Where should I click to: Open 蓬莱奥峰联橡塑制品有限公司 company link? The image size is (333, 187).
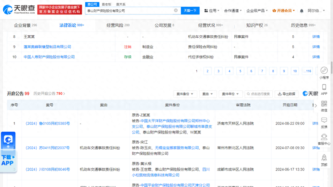(x=47, y=47)
